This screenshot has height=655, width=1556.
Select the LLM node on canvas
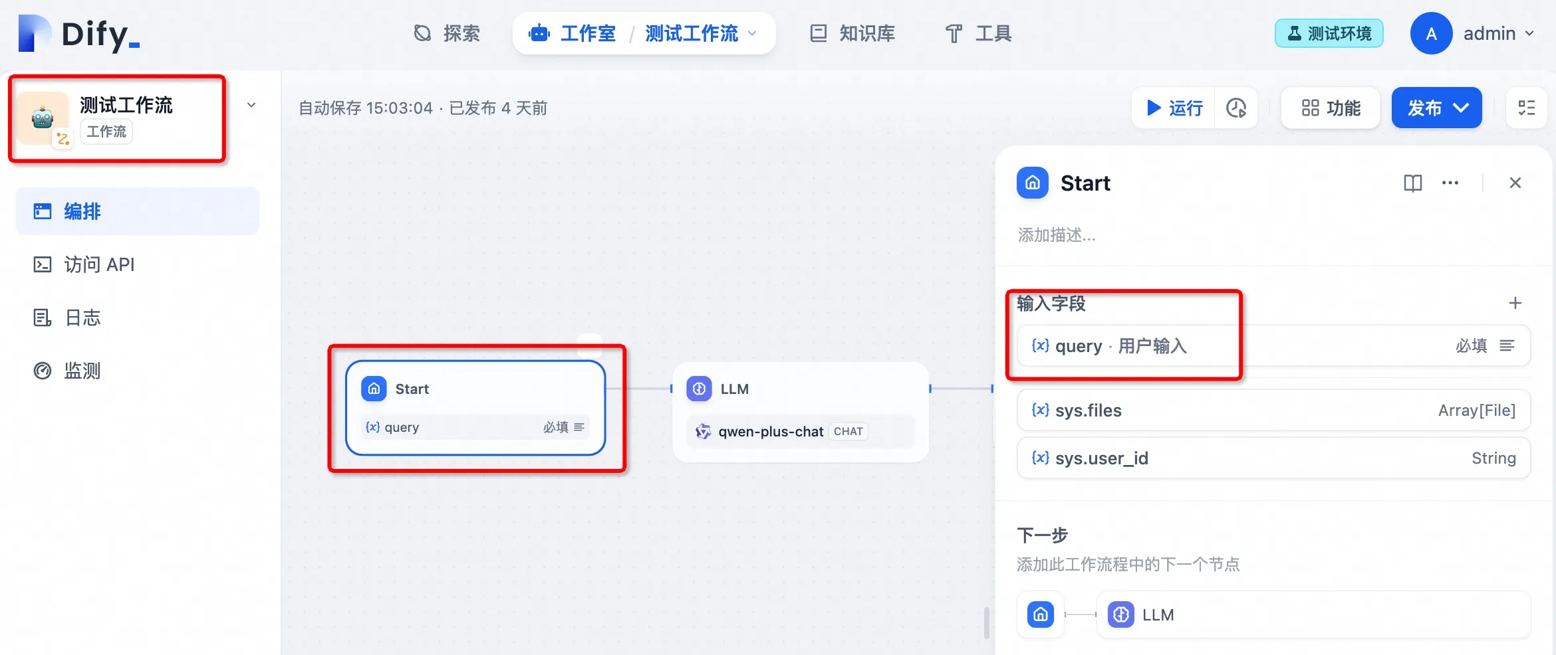(800, 390)
